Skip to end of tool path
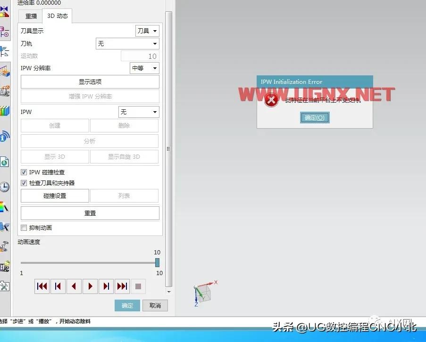Image resolution: width=426 pixels, height=342 pixels. click(122, 286)
